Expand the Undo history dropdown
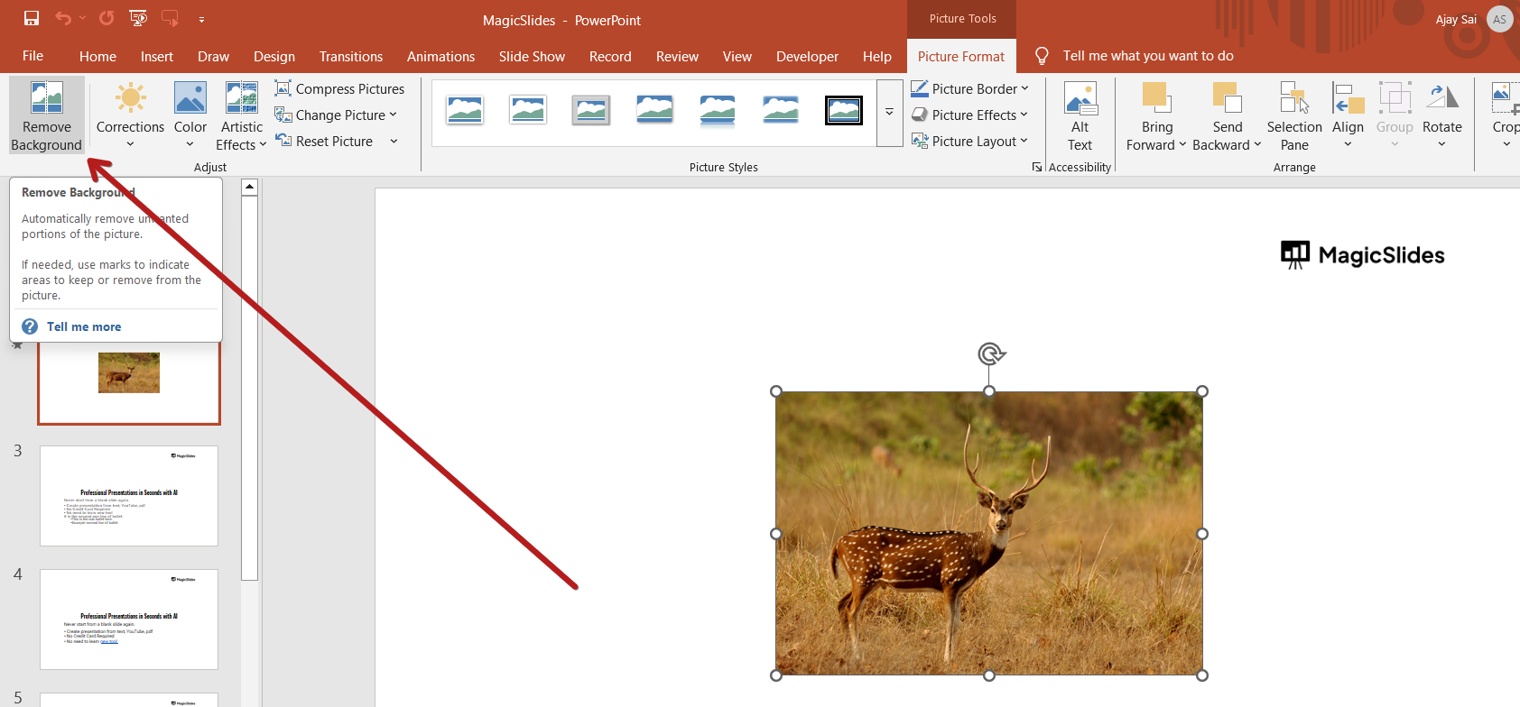Viewport: 1520px width, 707px height. coord(82,18)
